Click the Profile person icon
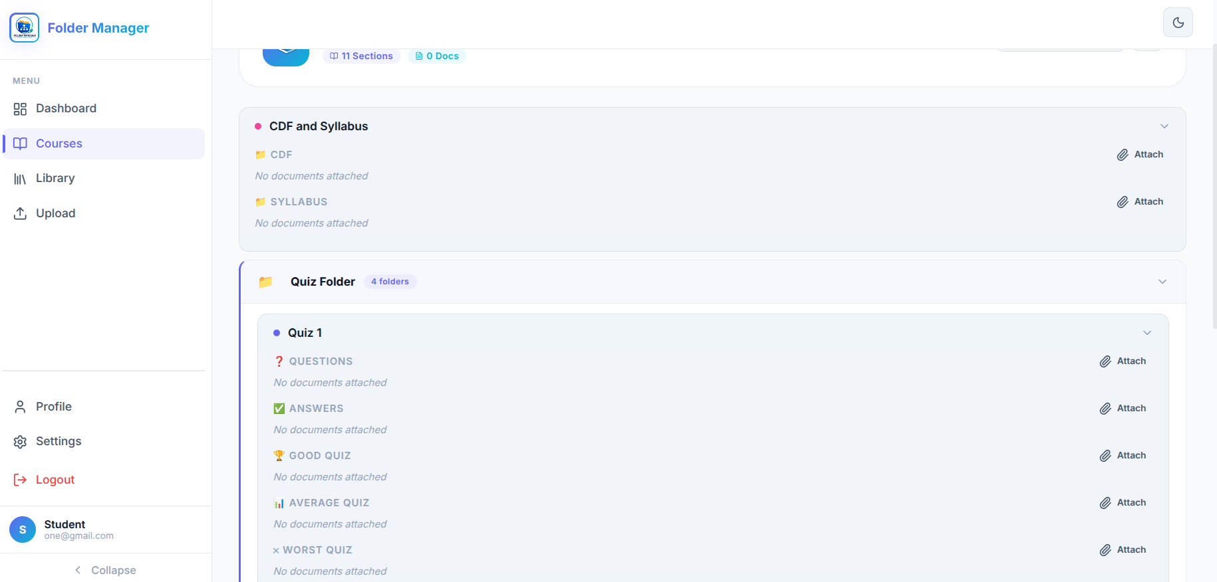 (21, 407)
